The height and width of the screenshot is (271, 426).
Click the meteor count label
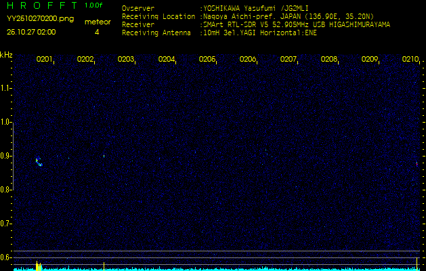98,22
